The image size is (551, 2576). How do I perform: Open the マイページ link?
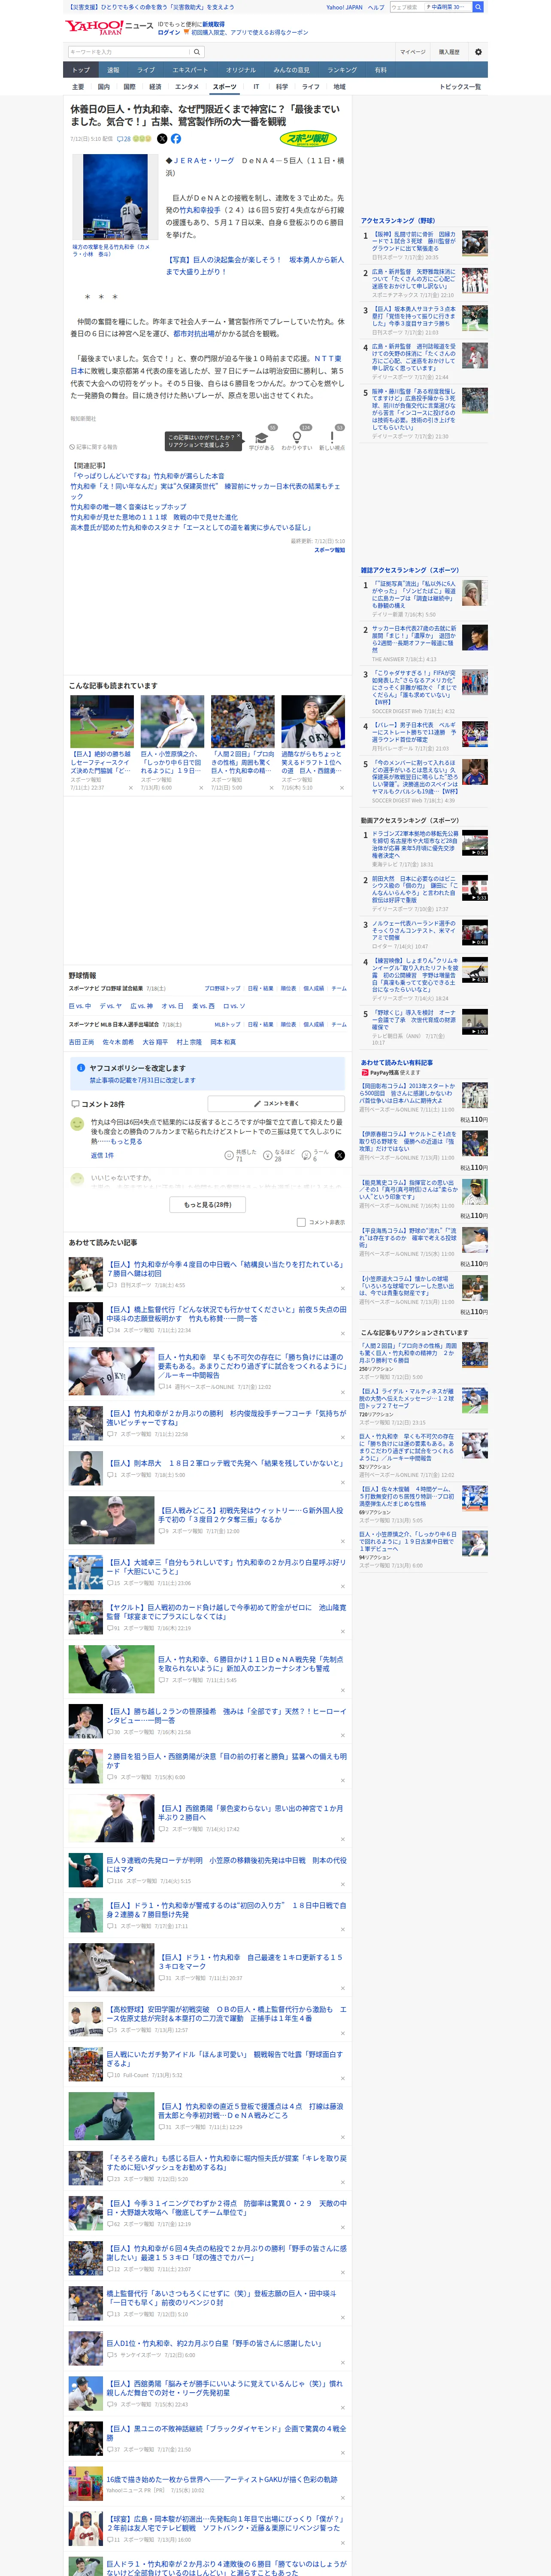click(x=413, y=52)
